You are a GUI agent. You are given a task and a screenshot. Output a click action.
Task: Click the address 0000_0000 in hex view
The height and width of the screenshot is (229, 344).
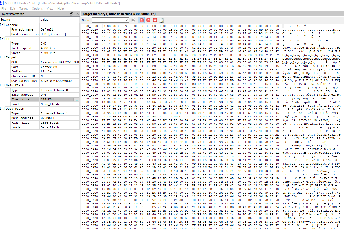(90, 26)
